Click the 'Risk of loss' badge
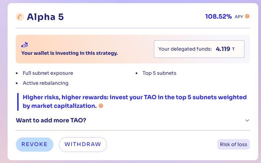Screen dimensions: 261x163 click(x=233, y=144)
